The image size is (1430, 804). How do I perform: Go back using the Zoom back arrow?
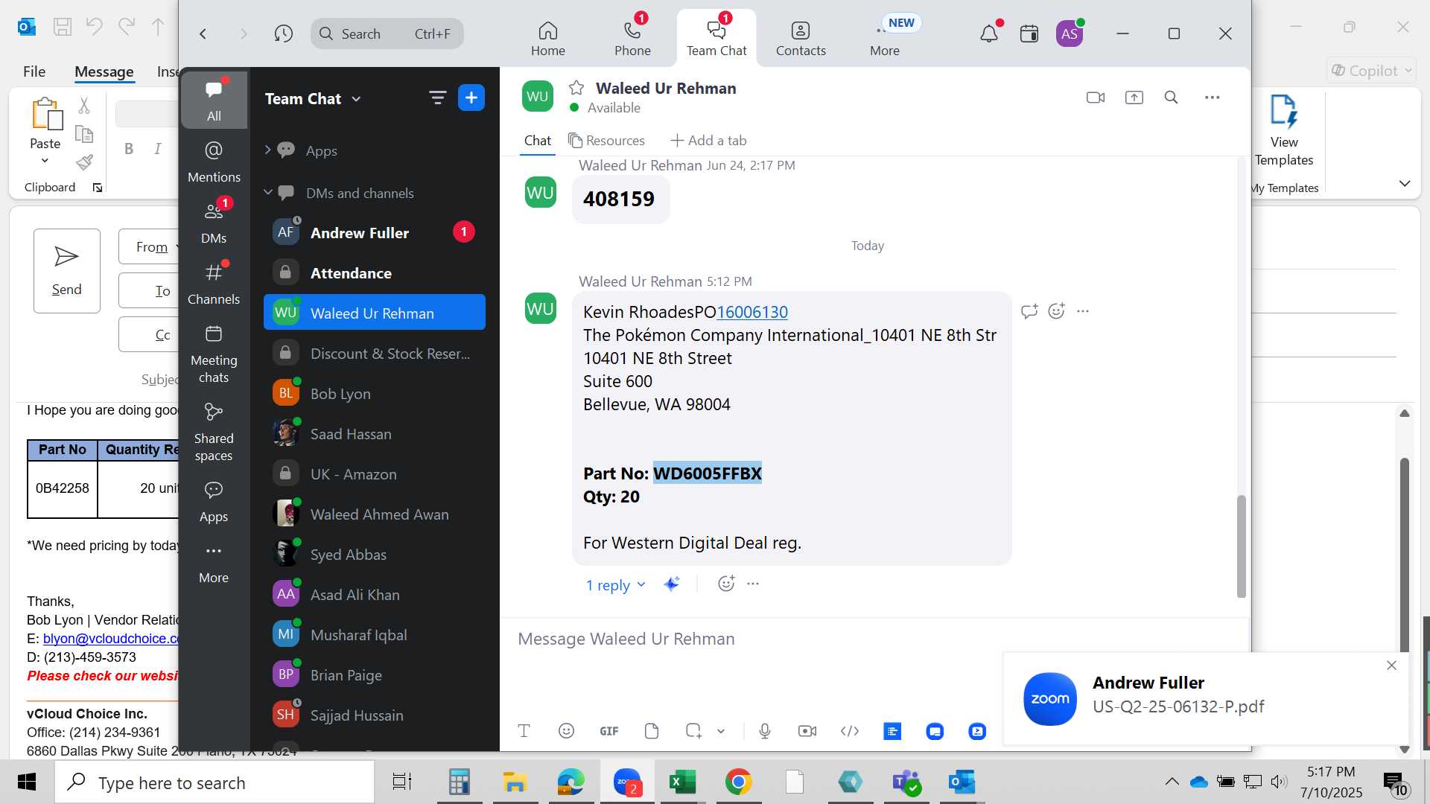pos(203,33)
